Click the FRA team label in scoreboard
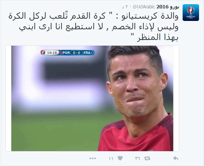Viewport: 204px width, 166px height. coord(87,53)
